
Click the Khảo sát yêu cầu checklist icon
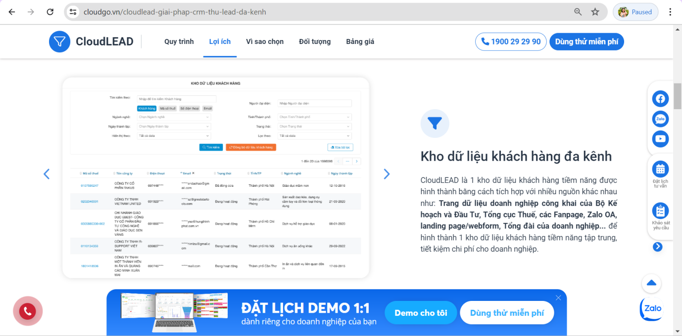pyautogui.click(x=660, y=211)
